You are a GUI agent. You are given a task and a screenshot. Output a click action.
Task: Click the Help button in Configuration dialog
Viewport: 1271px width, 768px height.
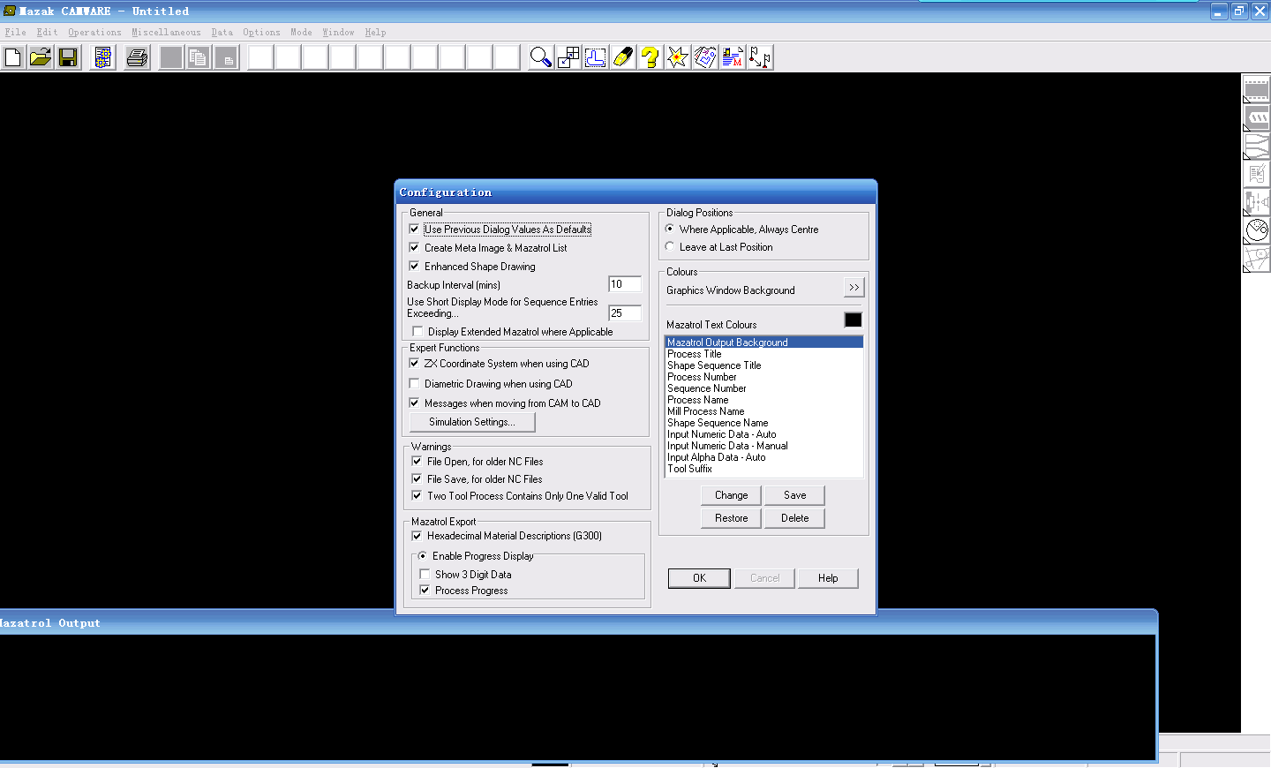828,578
